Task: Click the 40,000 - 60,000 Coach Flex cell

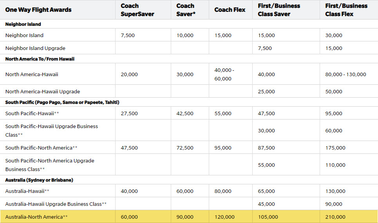Action: click(223, 74)
